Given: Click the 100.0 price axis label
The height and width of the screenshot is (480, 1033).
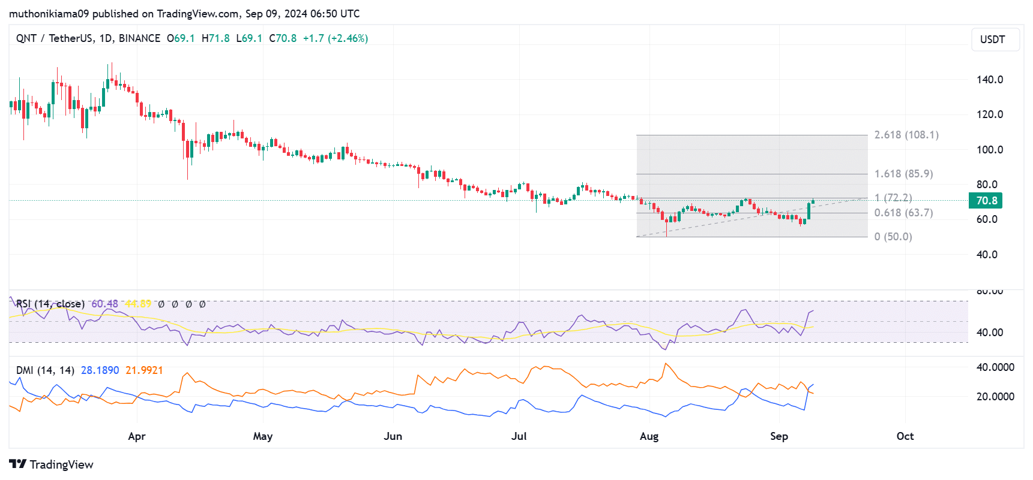Looking at the screenshot, I should [x=990, y=150].
